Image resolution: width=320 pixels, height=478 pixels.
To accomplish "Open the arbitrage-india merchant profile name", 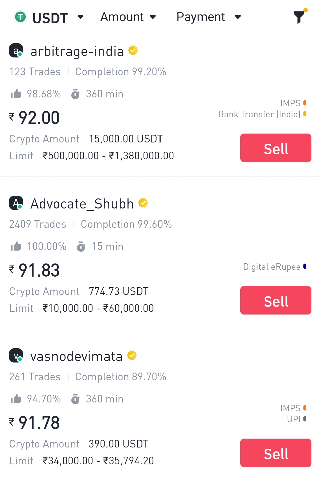I will point(77,52).
